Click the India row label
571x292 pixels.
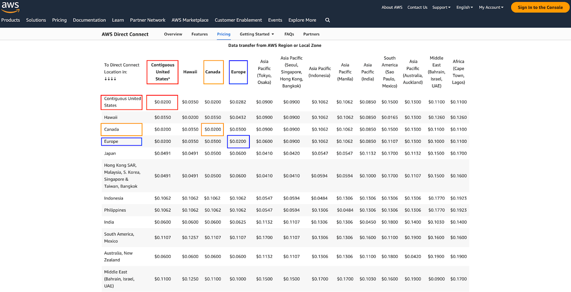coord(109,222)
